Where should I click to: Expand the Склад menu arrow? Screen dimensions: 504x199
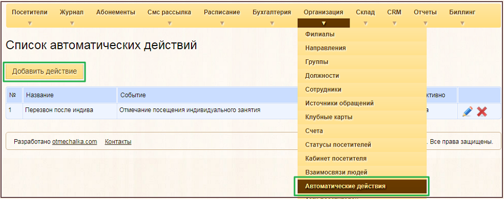pos(365,23)
